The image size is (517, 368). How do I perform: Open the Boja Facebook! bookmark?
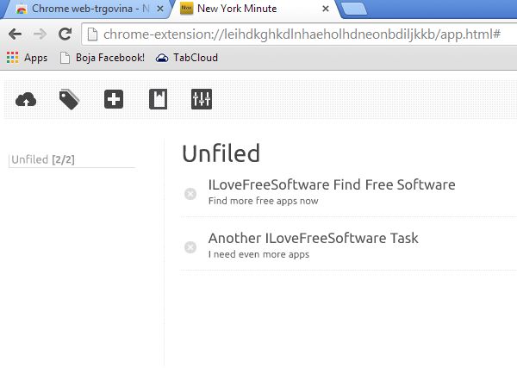102,58
